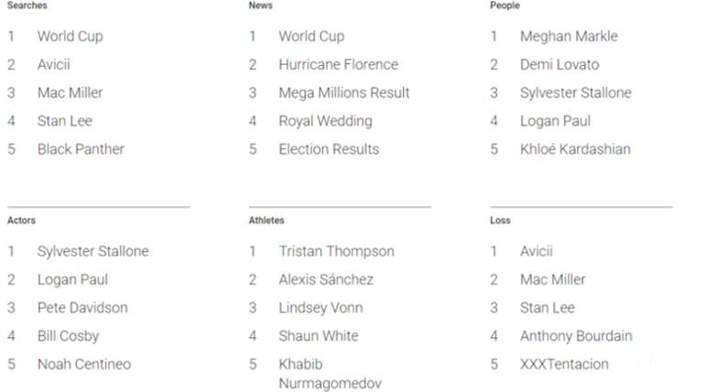The width and height of the screenshot is (705, 392).
Task: Select Lindsey Vonn in Athletes
Action: [320, 308]
